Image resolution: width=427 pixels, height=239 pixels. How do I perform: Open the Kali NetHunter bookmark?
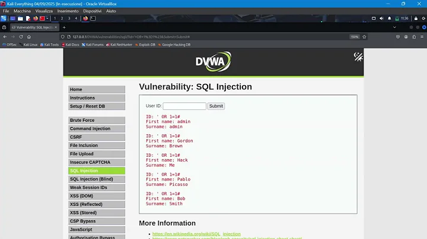click(119, 45)
